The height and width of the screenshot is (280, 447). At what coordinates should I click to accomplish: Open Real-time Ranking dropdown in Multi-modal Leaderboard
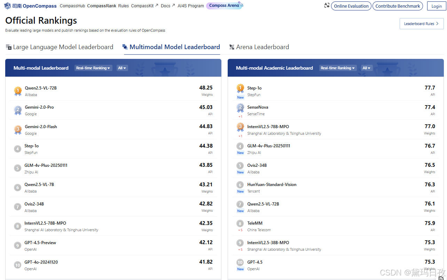(93, 68)
